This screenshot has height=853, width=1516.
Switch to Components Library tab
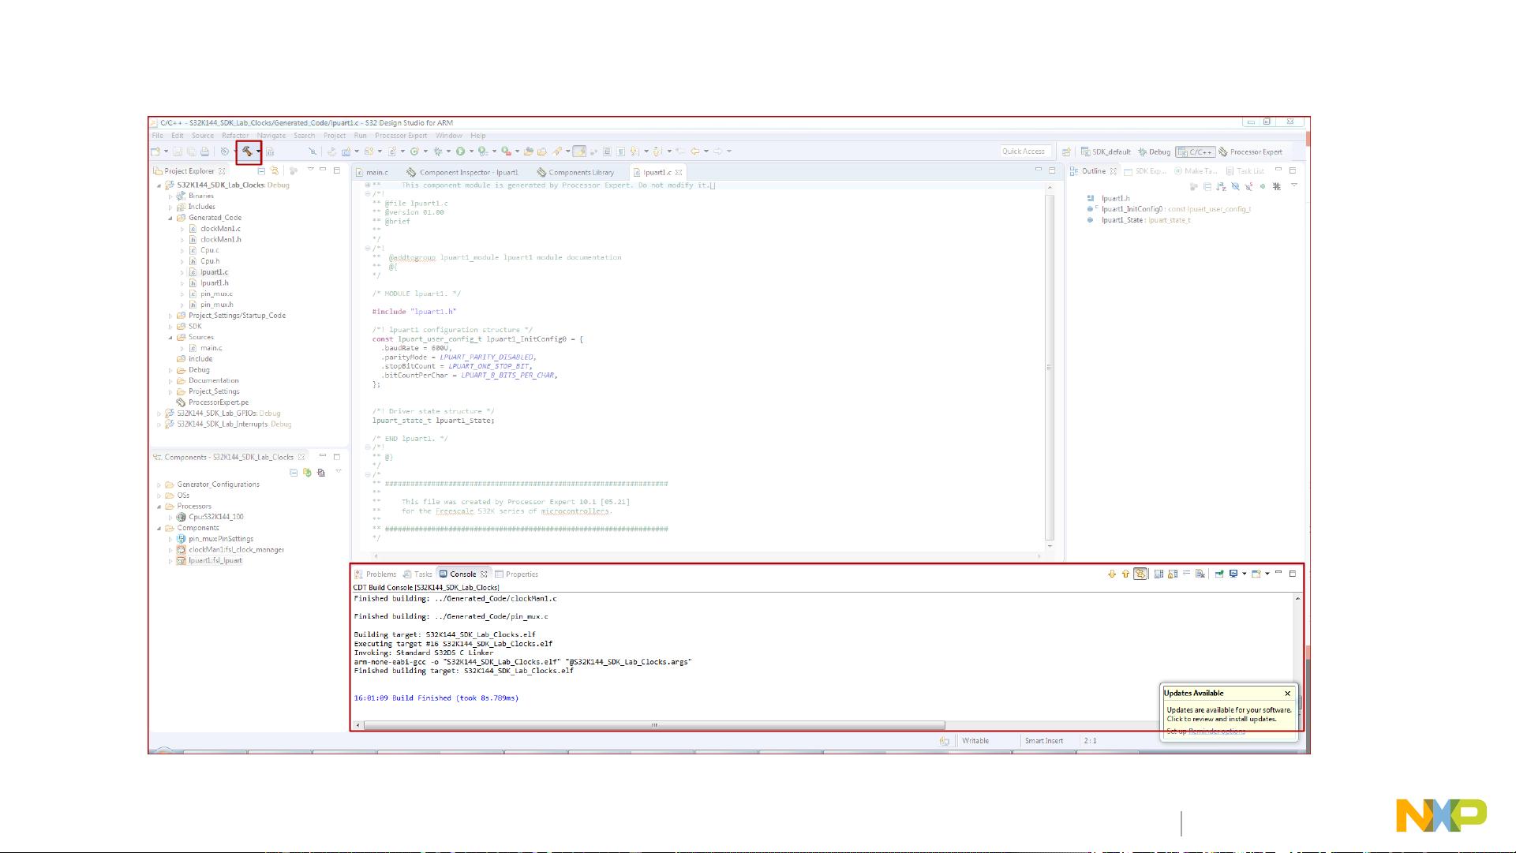point(575,172)
